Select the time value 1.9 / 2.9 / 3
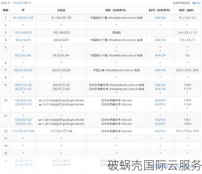 (x=187, y=40)
